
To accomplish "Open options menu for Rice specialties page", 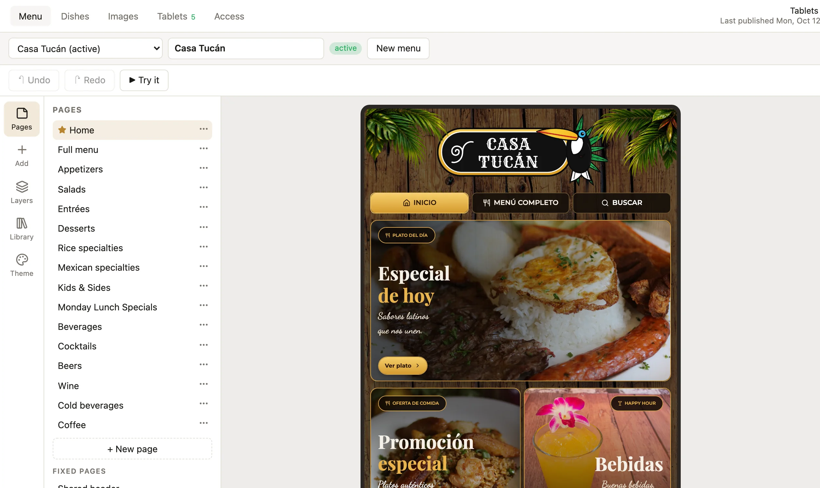I will tap(204, 247).
